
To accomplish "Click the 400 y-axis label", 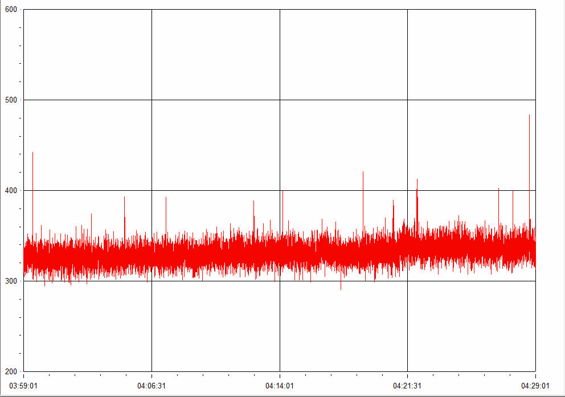I will pos(11,190).
